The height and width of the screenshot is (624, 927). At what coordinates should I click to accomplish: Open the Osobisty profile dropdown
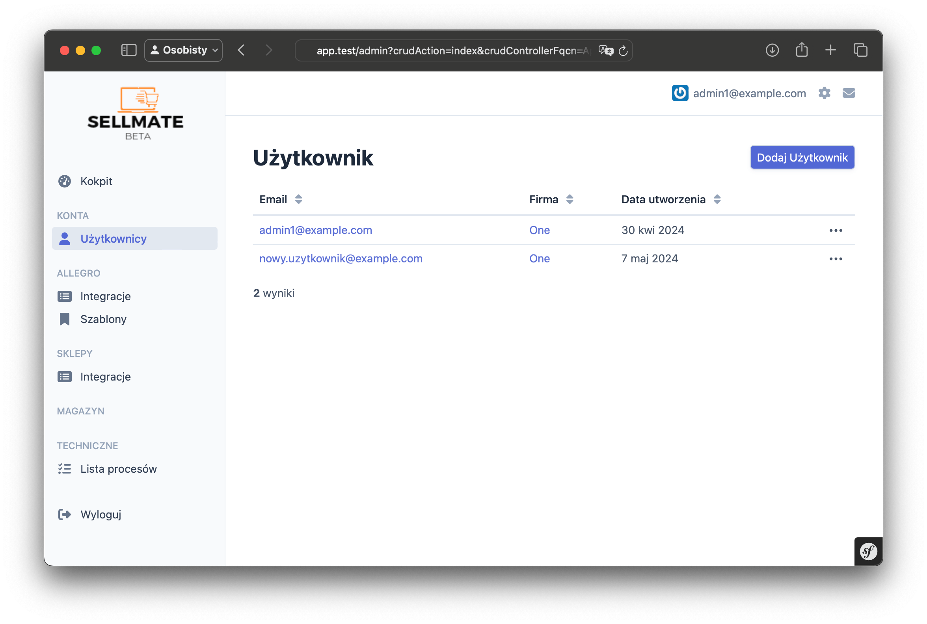[184, 50]
